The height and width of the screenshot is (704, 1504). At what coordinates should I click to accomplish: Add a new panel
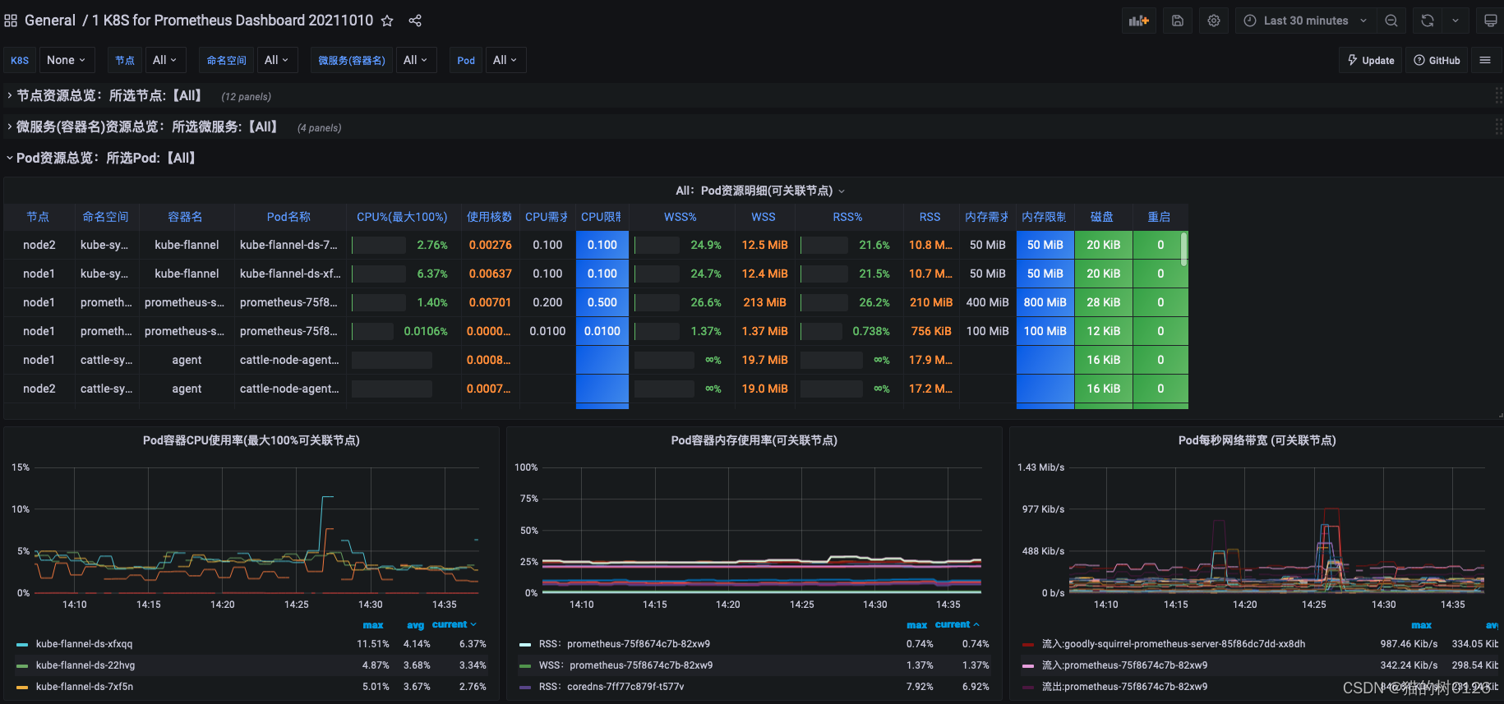pos(1139,21)
